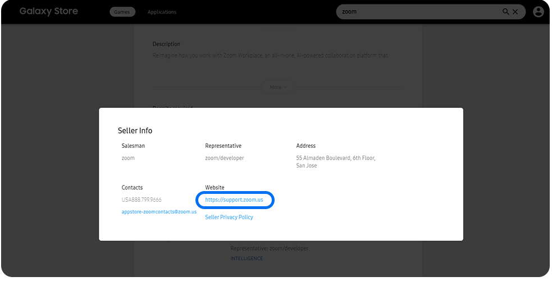Viewport: 552px width, 281px height.
Task: Open the user profile account icon
Action: [539, 12]
